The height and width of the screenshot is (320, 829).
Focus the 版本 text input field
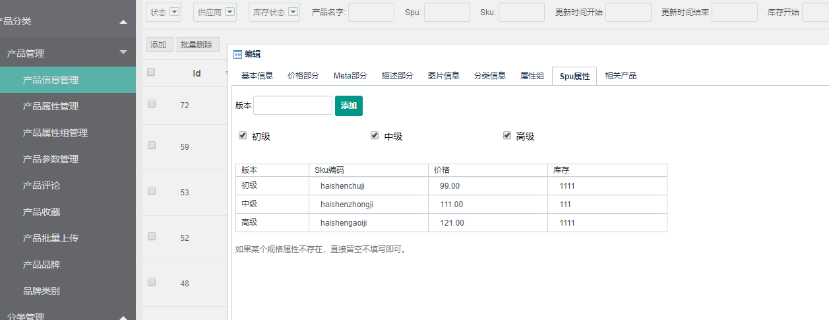pos(292,106)
